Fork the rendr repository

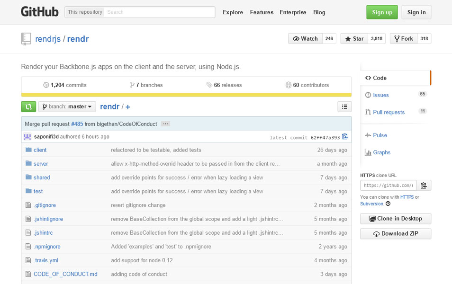[404, 39]
